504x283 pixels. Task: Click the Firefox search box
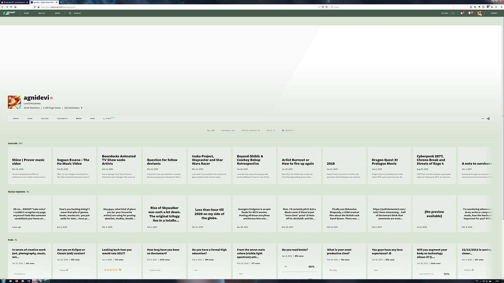pos(392,7)
